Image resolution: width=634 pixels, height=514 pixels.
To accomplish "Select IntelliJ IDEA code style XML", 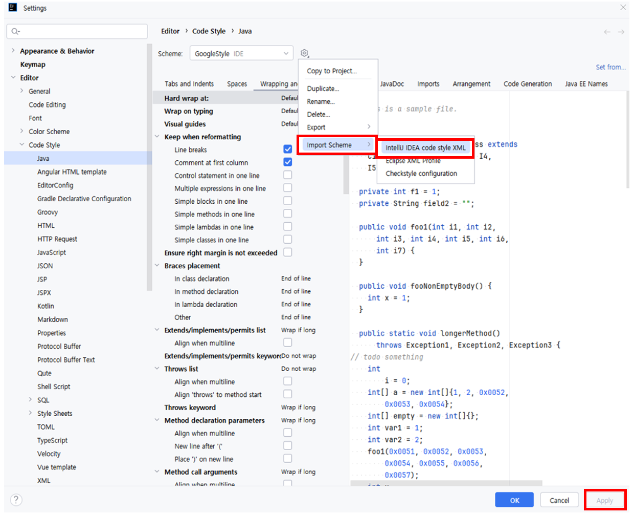I will tap(425, 147).
